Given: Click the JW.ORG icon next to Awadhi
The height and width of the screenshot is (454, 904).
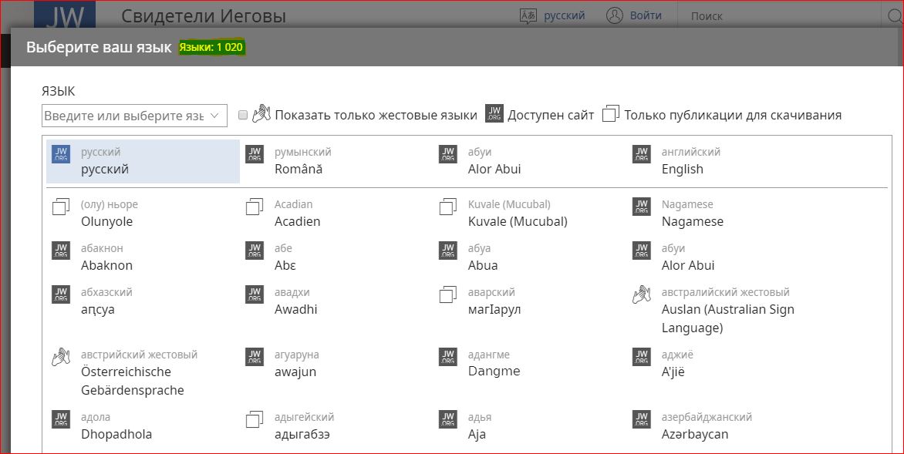Looking at the screenshot, I should (x=255, y=294).
